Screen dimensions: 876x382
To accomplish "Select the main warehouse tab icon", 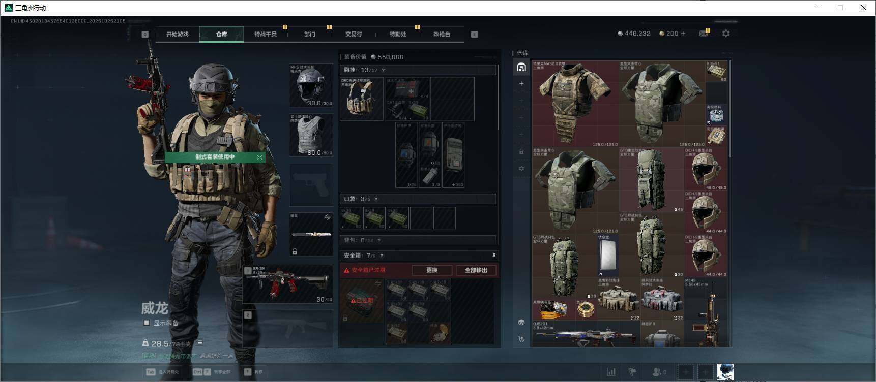I will point(521,67).
